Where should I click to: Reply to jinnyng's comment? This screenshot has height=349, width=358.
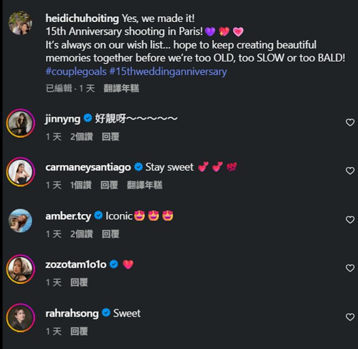click(111, 137)
